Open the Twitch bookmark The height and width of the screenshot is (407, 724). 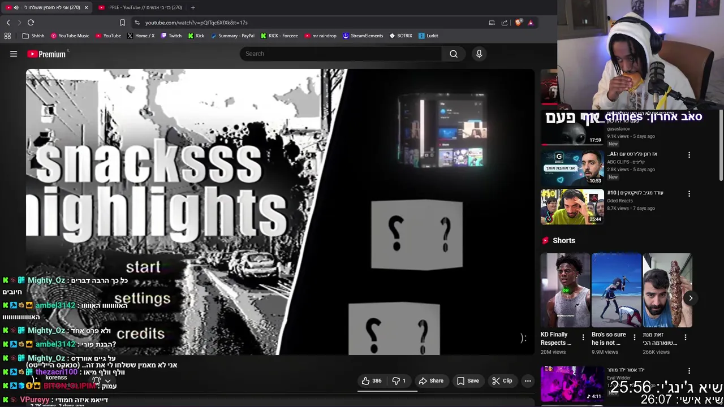(171, 36)
